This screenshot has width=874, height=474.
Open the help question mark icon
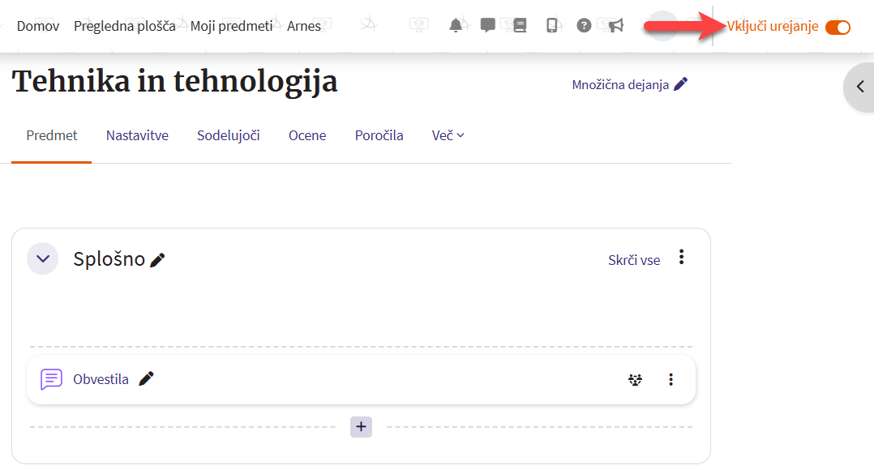[584, 26]
